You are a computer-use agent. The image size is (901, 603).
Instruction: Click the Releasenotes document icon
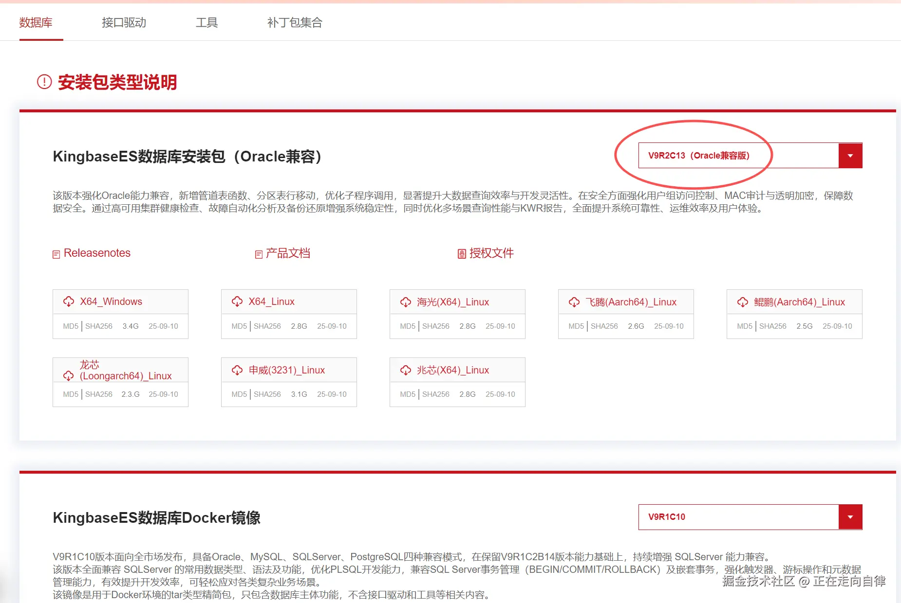[x=56, y=254]
